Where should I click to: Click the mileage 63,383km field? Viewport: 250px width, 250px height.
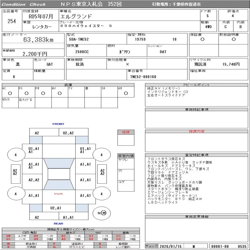click(38, 40)
